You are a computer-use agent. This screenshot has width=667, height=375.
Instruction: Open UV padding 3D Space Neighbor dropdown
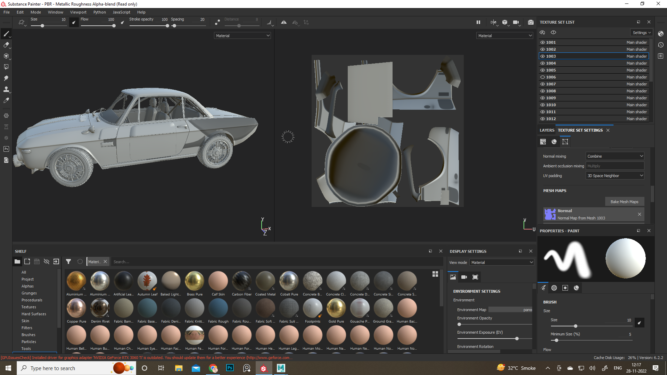(615, 176)
